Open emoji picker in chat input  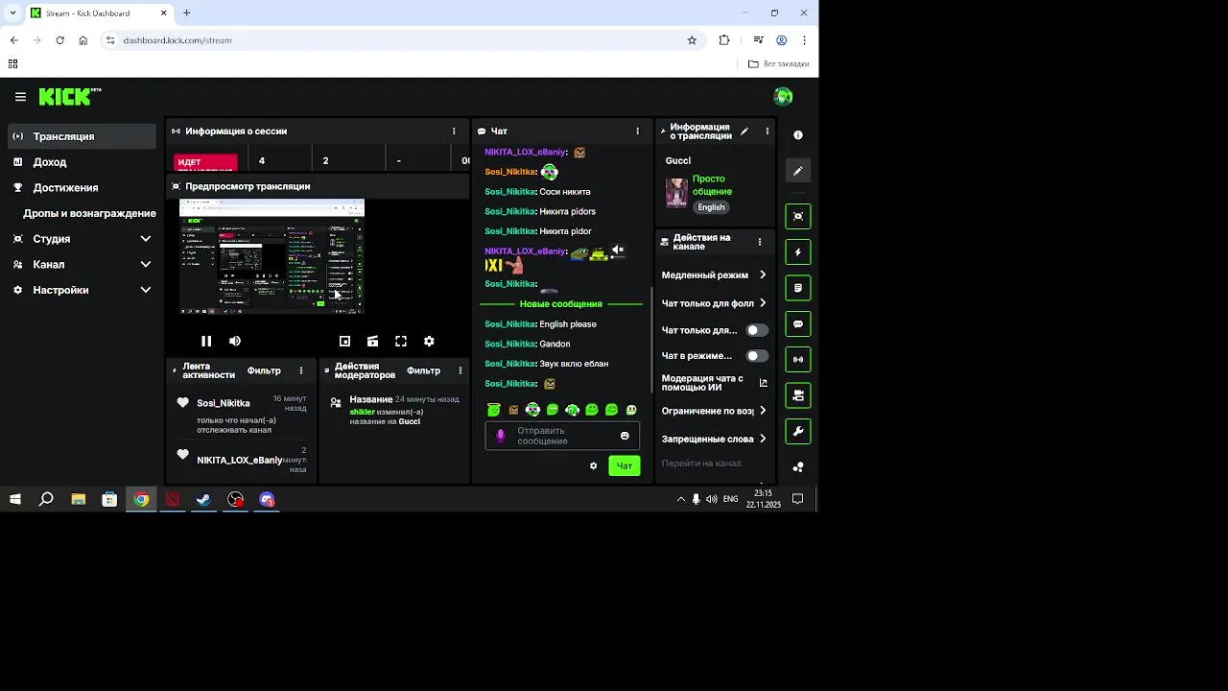pos(625,436)
